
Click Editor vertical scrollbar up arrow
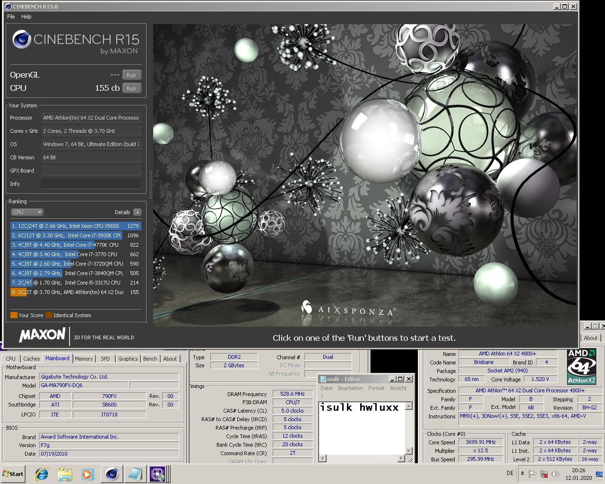409,406
